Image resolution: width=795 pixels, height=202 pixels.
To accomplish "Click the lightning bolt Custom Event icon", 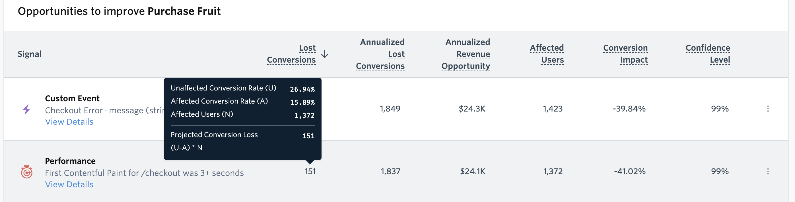I will point(26,109).
